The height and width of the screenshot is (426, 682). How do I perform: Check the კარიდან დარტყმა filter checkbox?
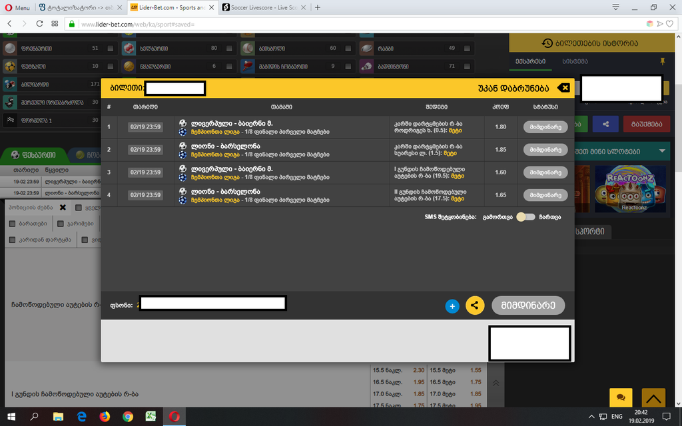coord(12,240)
